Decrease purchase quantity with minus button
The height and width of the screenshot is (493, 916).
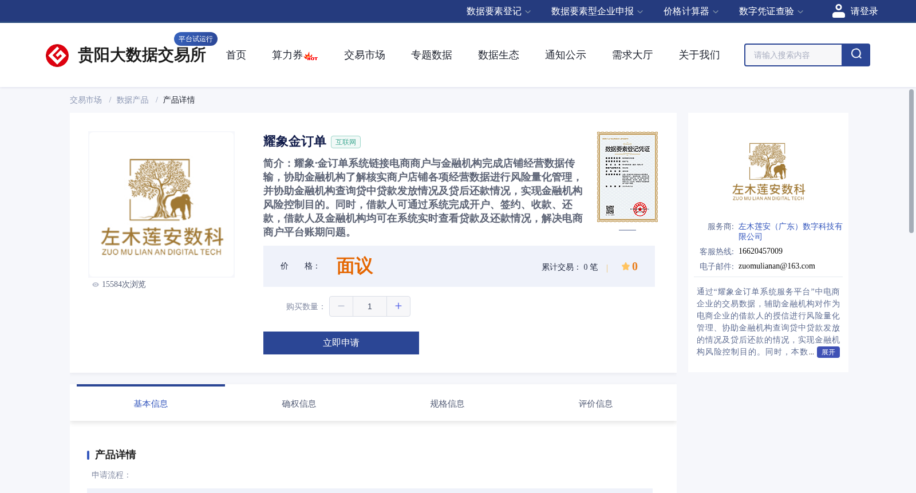(341, 306)
